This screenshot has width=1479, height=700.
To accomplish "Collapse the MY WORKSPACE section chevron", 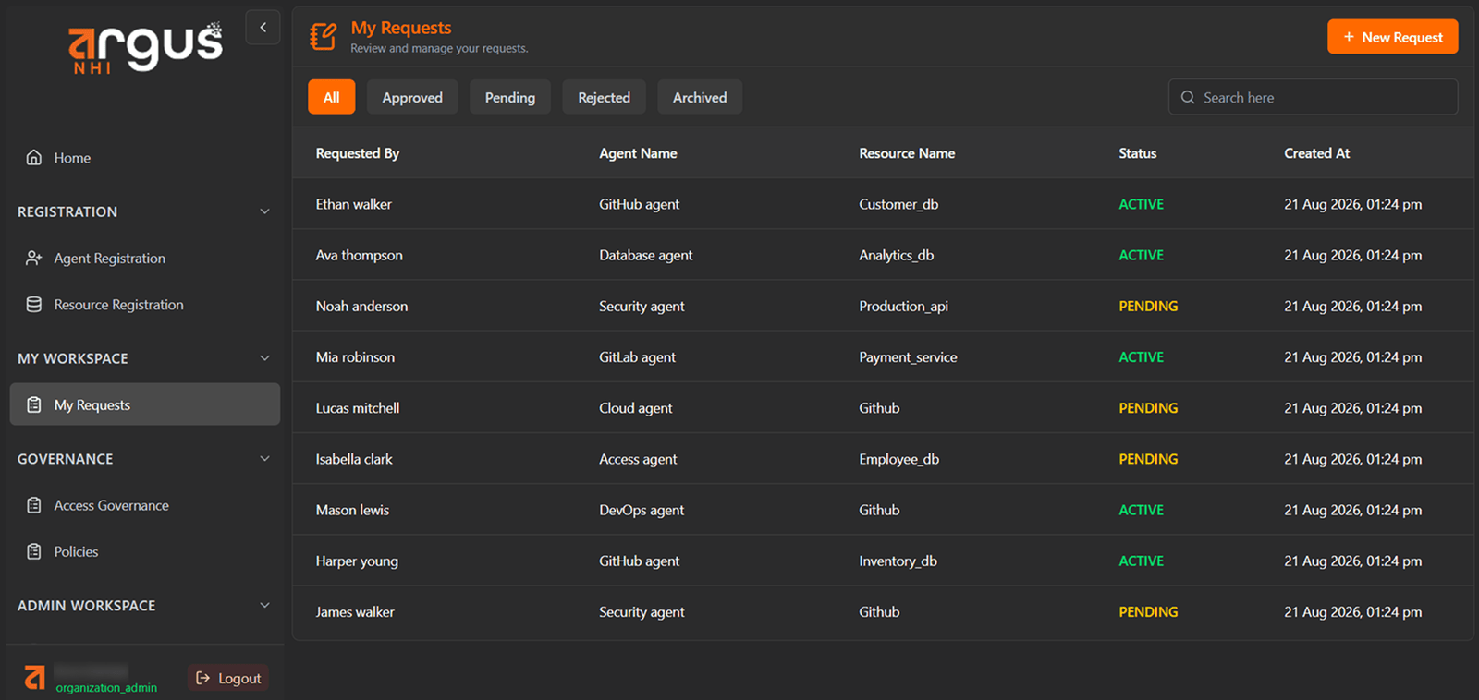I will pyautogui.click(x=264, y=358).
